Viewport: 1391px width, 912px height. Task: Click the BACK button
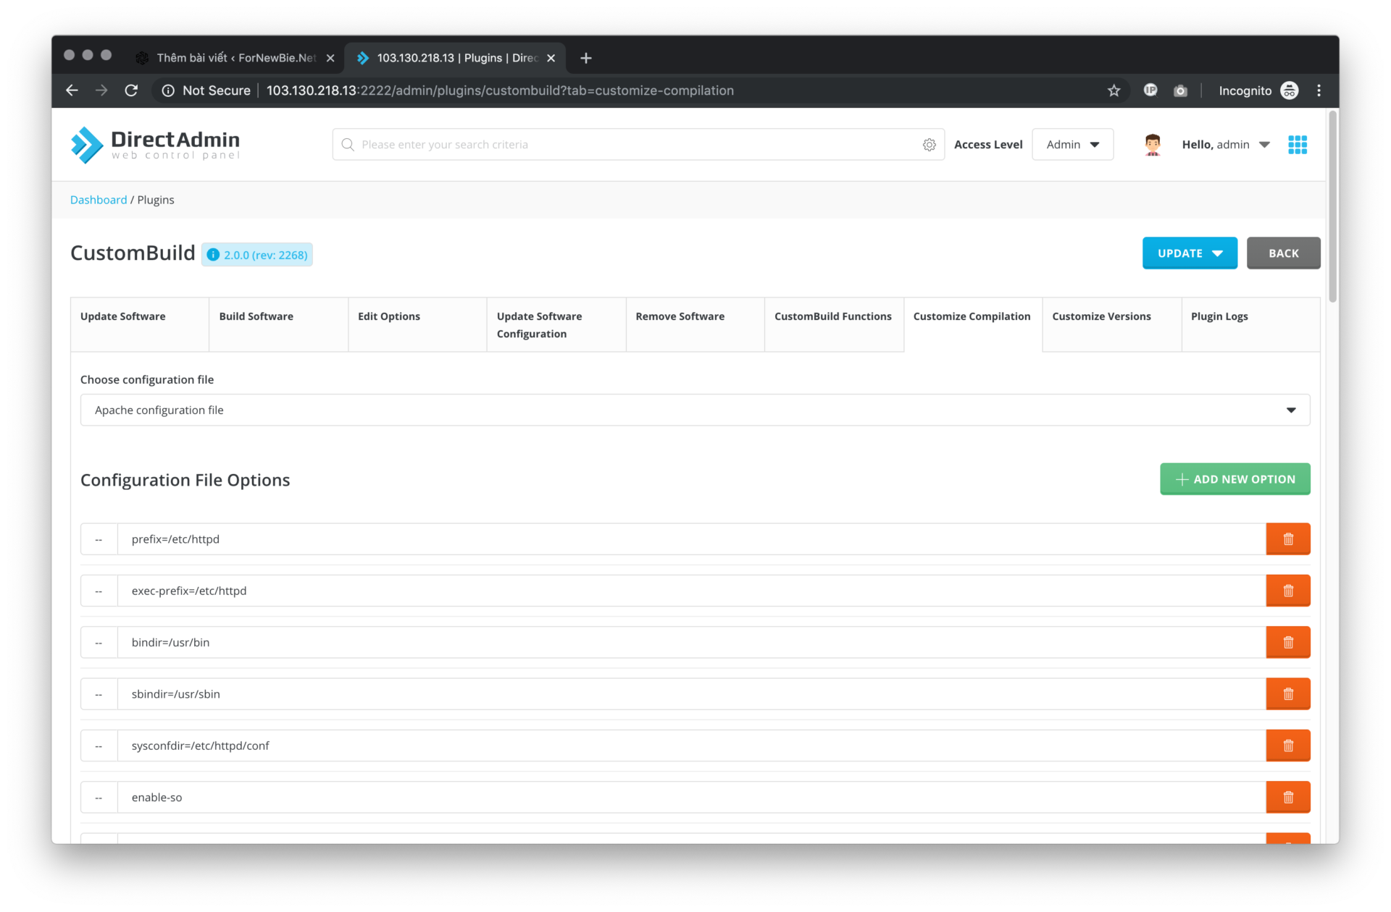(x=1283, y=253)
